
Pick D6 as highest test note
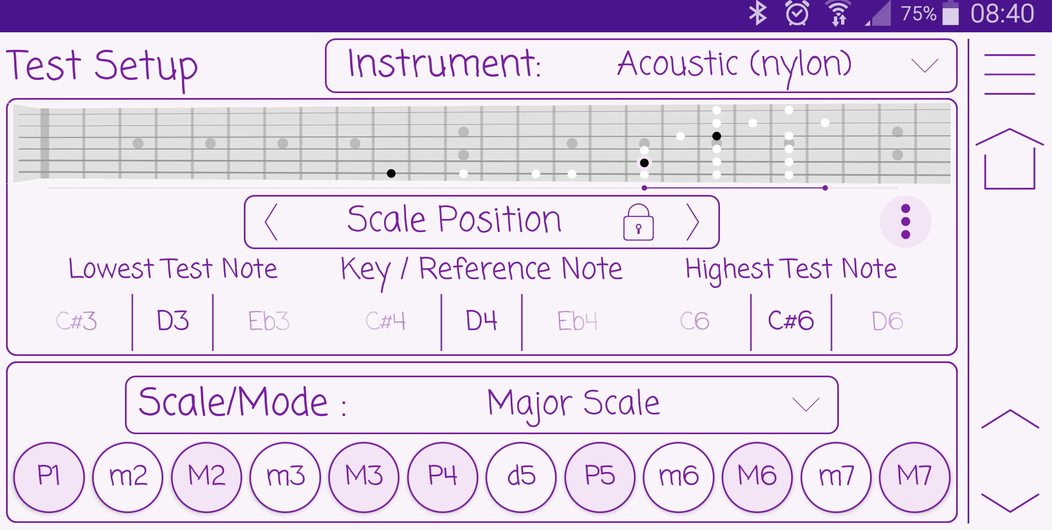tap(887, 321)
